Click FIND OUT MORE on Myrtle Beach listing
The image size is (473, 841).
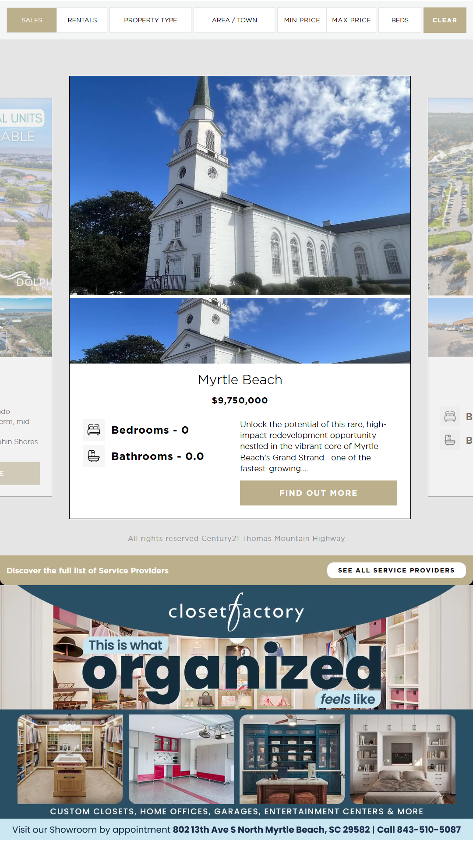click(318, 493)
